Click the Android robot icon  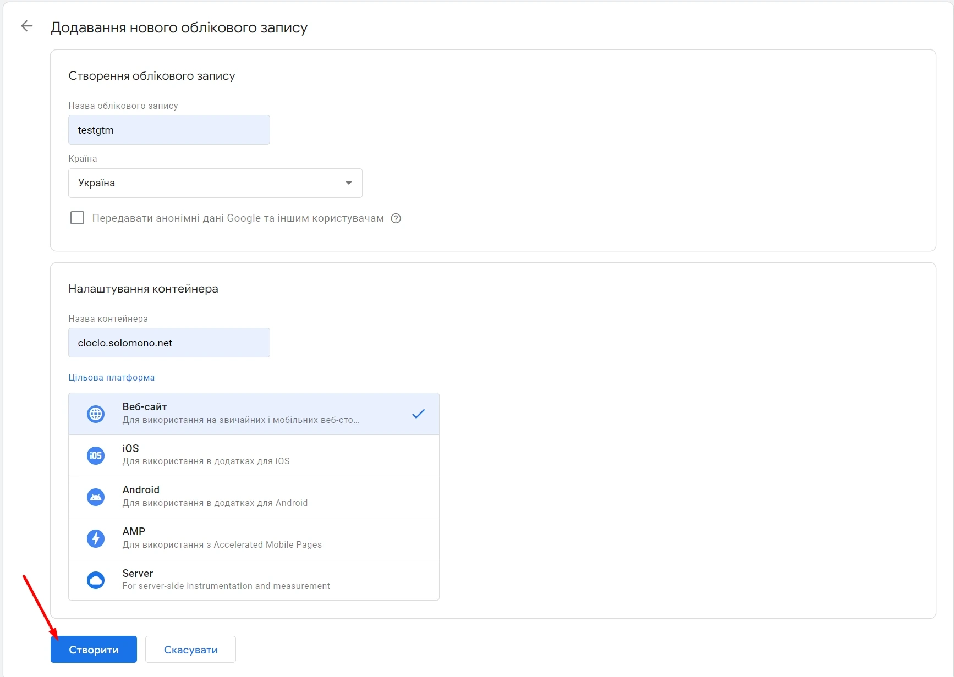96,497
